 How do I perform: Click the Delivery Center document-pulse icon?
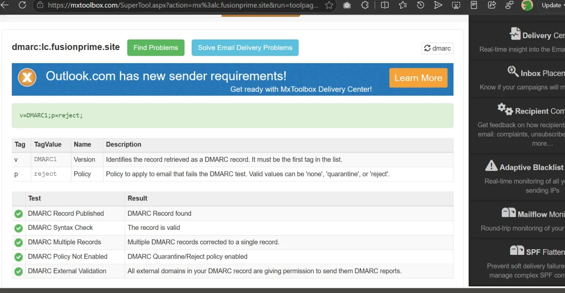point(515,33)
